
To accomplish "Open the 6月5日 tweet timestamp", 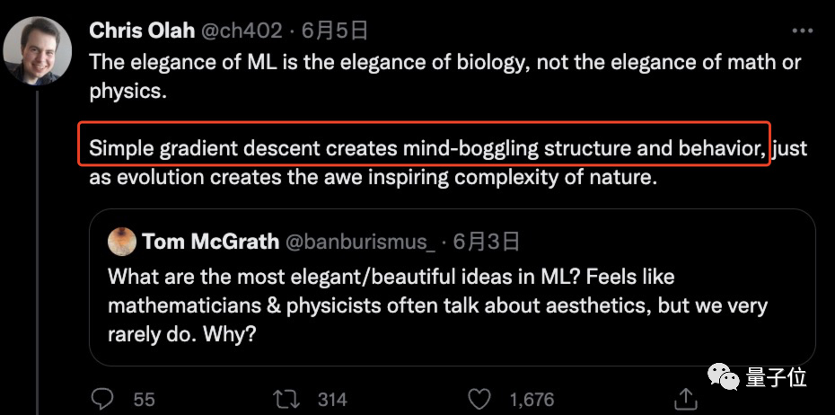I will click(x=335, y=30).
